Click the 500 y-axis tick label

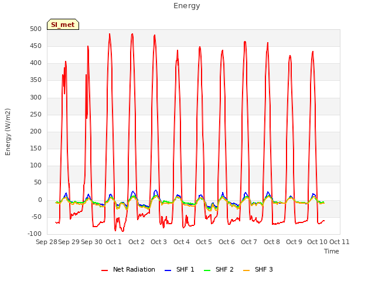click(36, 29)
